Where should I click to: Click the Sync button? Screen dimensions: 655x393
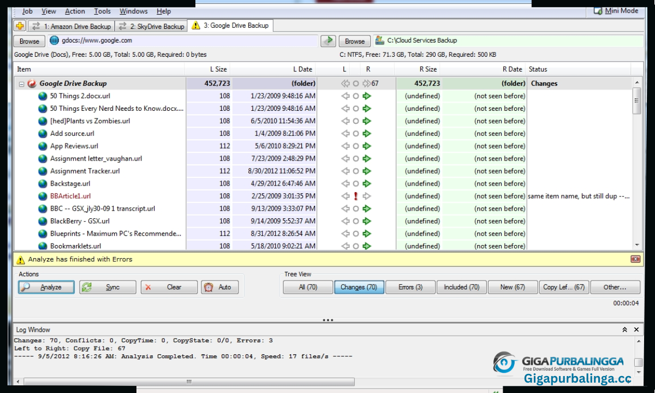[x=108, y=287]
